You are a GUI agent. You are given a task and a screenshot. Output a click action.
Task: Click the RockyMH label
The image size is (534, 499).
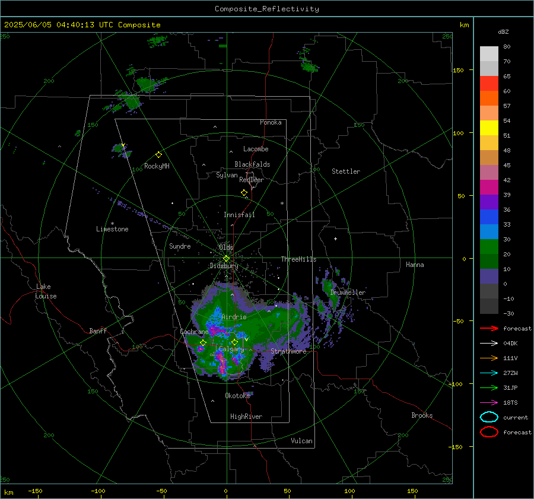pyautogui.click(x=157, y=166)
